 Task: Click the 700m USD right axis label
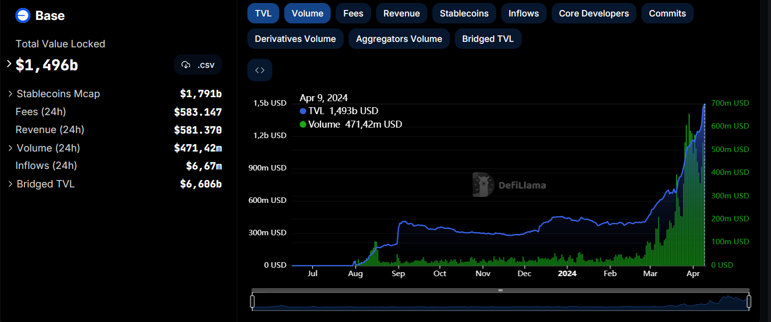(x=730, y=103)
